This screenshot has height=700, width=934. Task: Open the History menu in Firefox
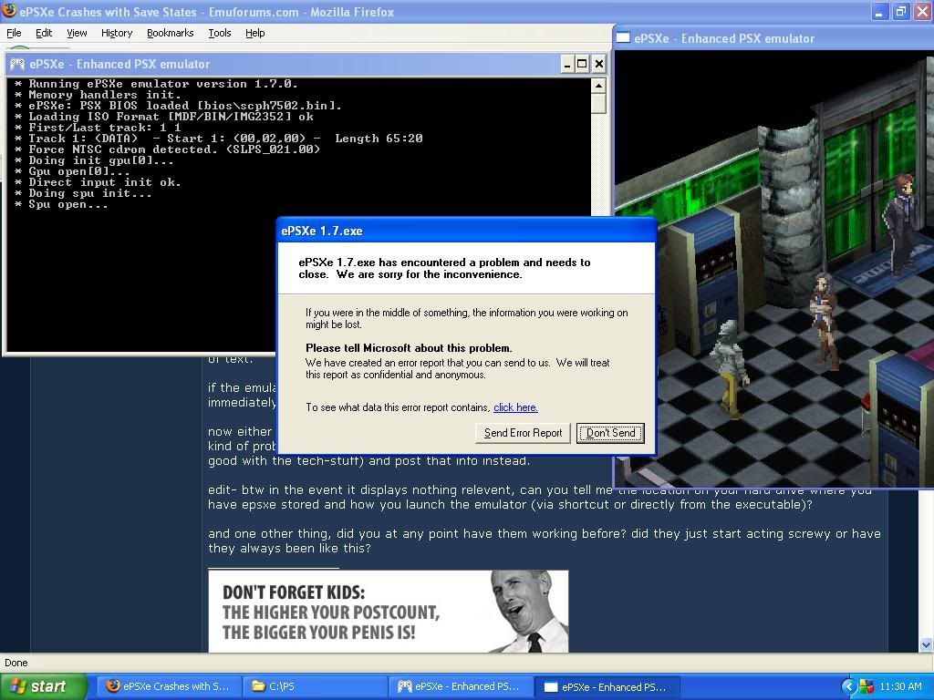pyautogui.click(x=117, y=33)
